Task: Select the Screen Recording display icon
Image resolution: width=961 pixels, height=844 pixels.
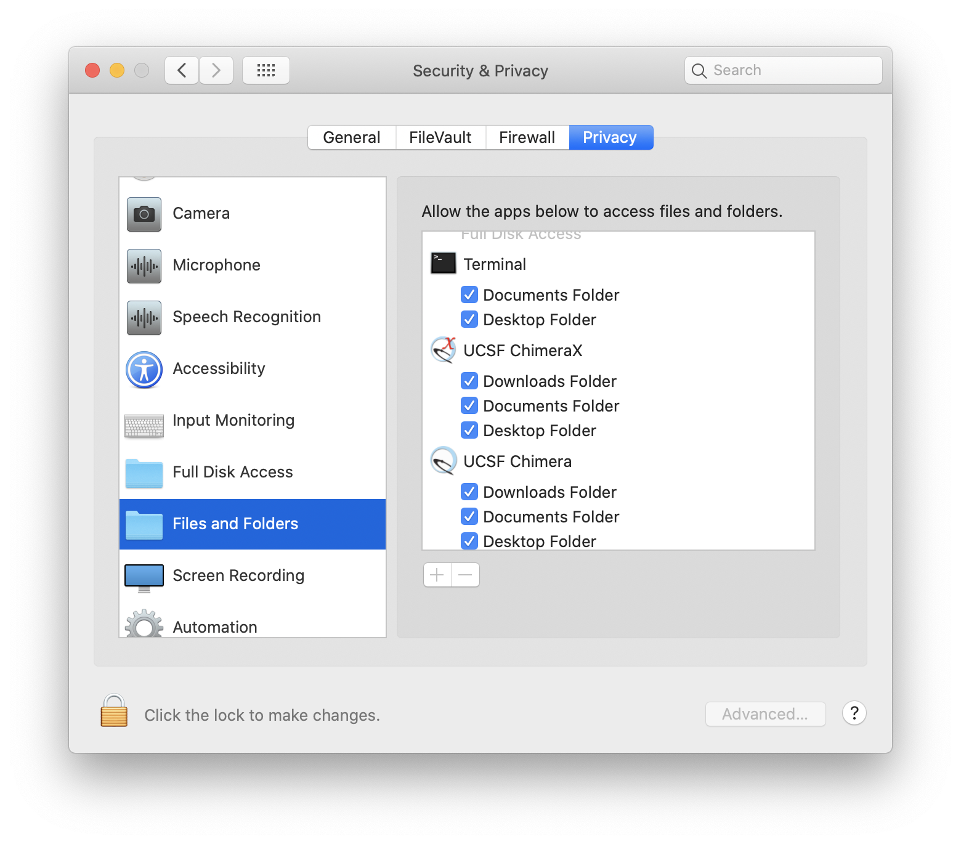Action: click(x=144, y=576)
